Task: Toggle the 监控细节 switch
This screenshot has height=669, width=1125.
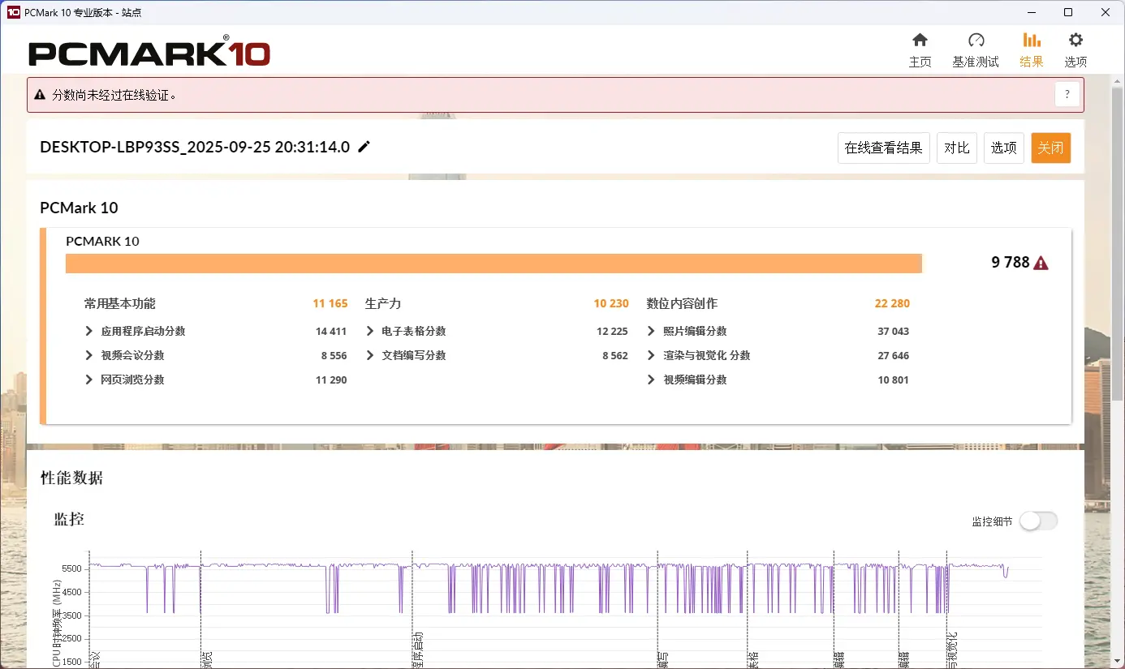Action: 1039,521
